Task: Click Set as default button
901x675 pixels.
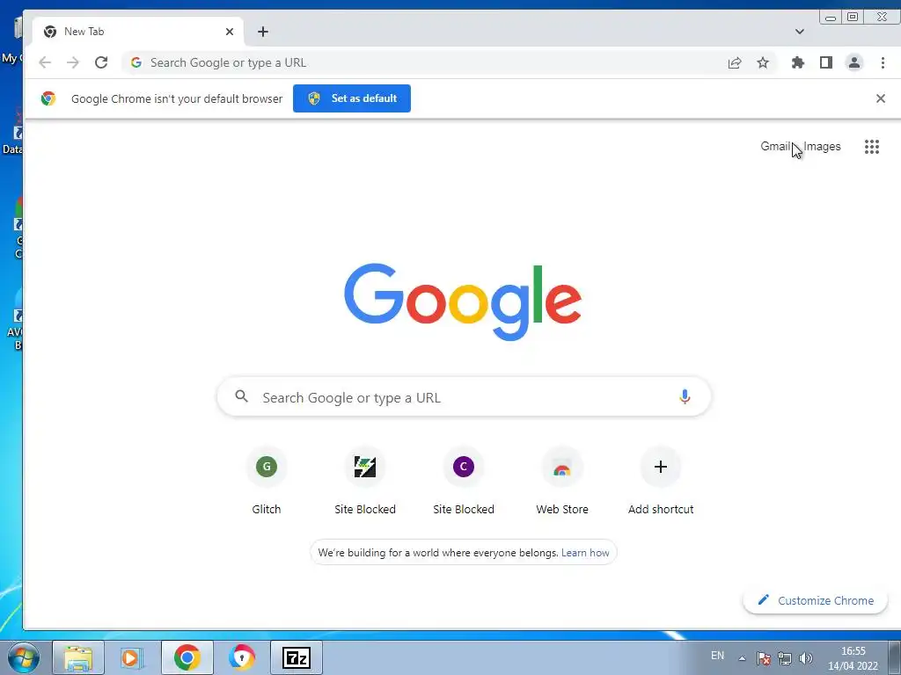Action: pos(352,98)
